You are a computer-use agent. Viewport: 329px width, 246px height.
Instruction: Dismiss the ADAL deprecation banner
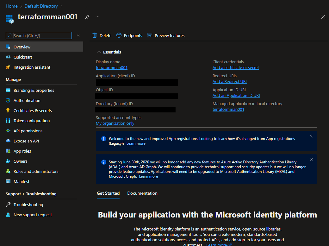point(311,160)
